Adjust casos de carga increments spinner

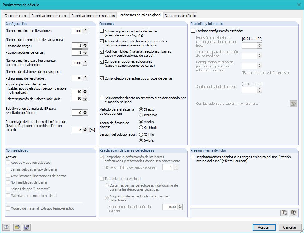tap(85, 46)
